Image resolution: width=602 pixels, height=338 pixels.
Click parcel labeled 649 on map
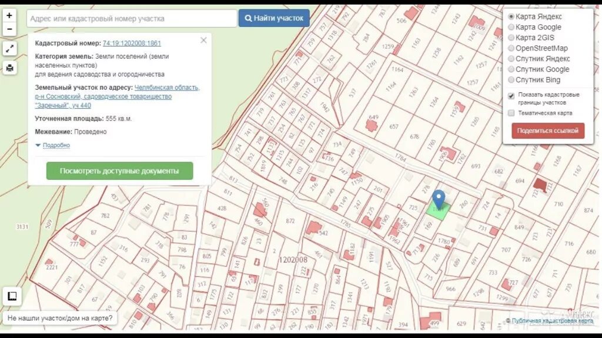point(373,117)
